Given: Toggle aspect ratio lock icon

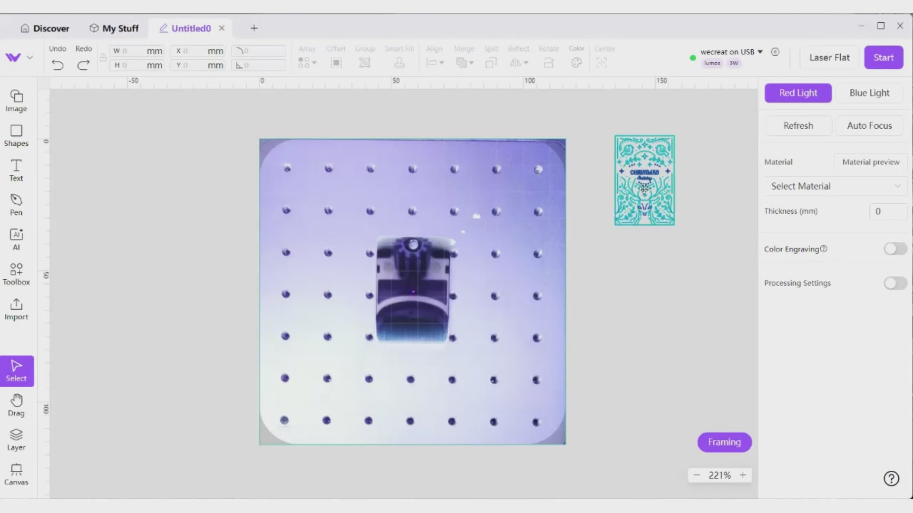Looking at the screenshot, I should 103,58.
